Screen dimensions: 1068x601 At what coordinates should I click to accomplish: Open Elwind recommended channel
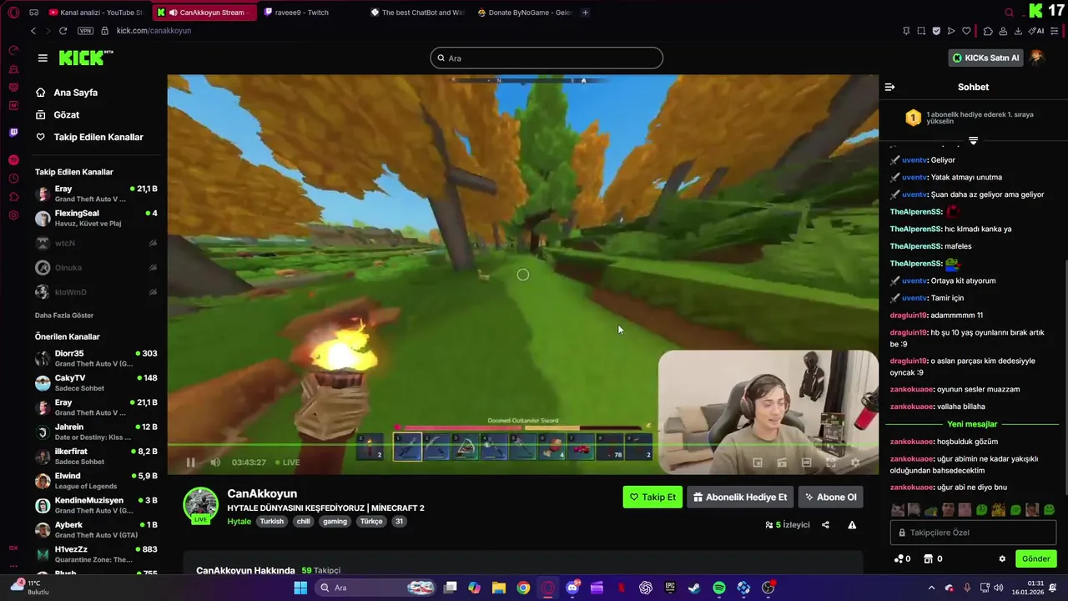click(96, 480)
